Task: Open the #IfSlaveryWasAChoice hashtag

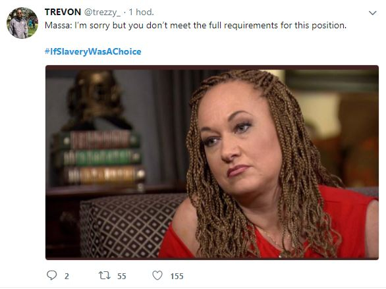Action: pyautogui.click(x=93, y=51)
